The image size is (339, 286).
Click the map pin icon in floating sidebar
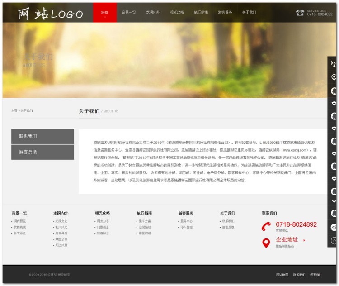334,77
